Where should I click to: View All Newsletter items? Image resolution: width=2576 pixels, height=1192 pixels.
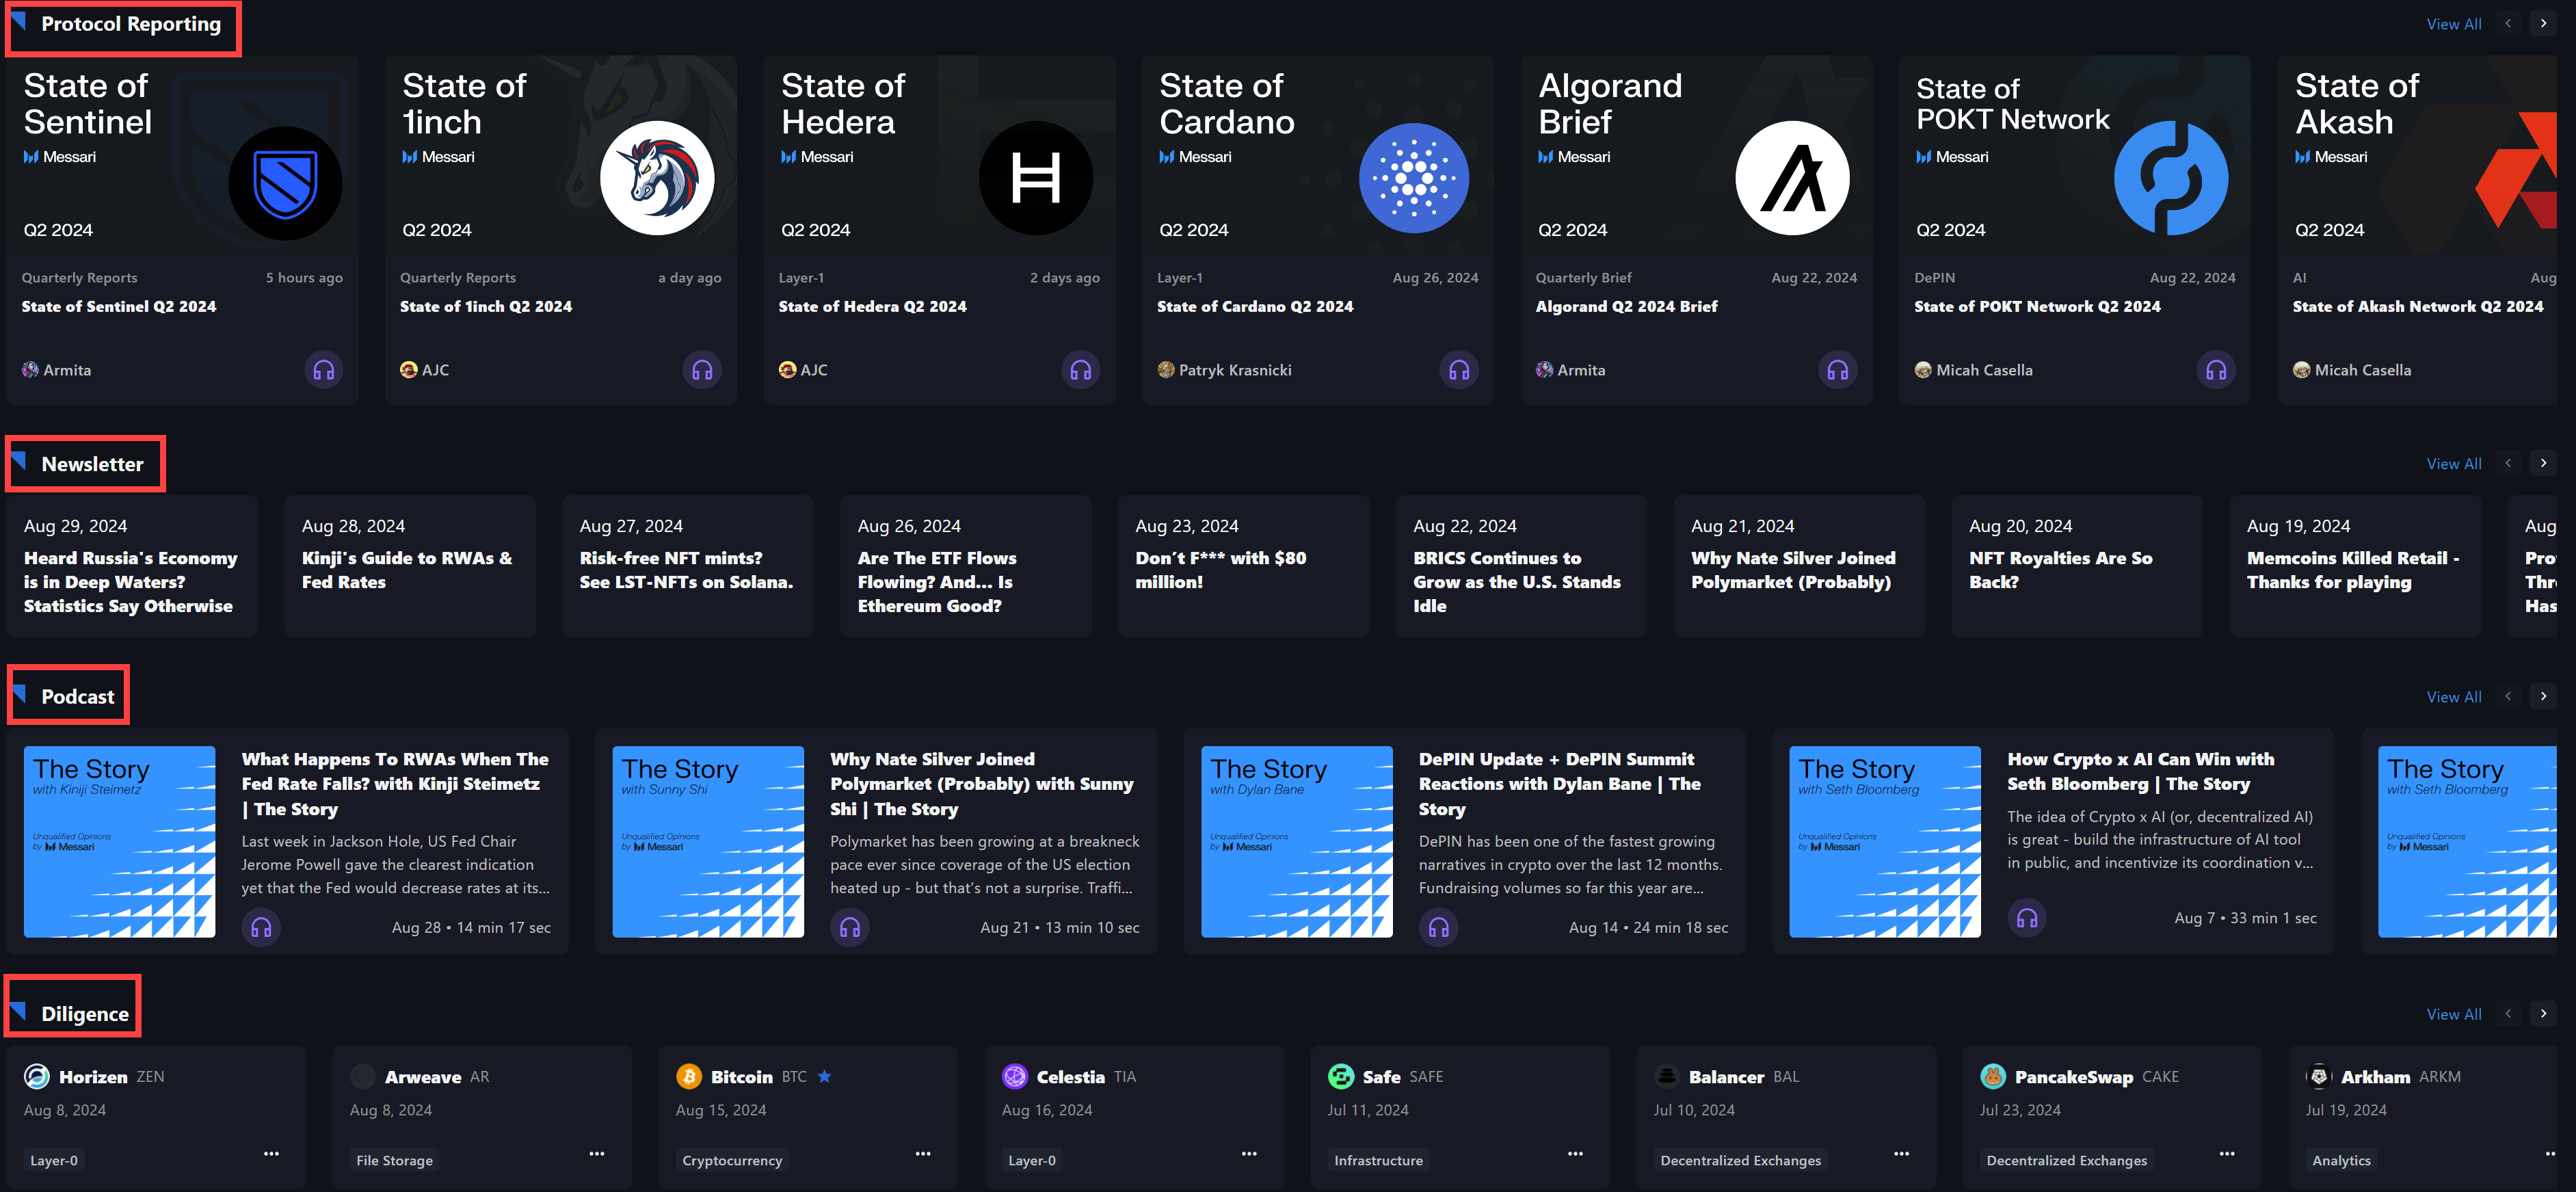click(x=2453, y=464)
